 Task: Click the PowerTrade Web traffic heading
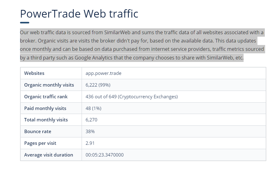point(79,14)
